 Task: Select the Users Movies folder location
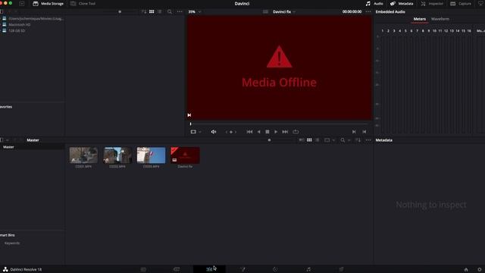[x=36, y=18]
